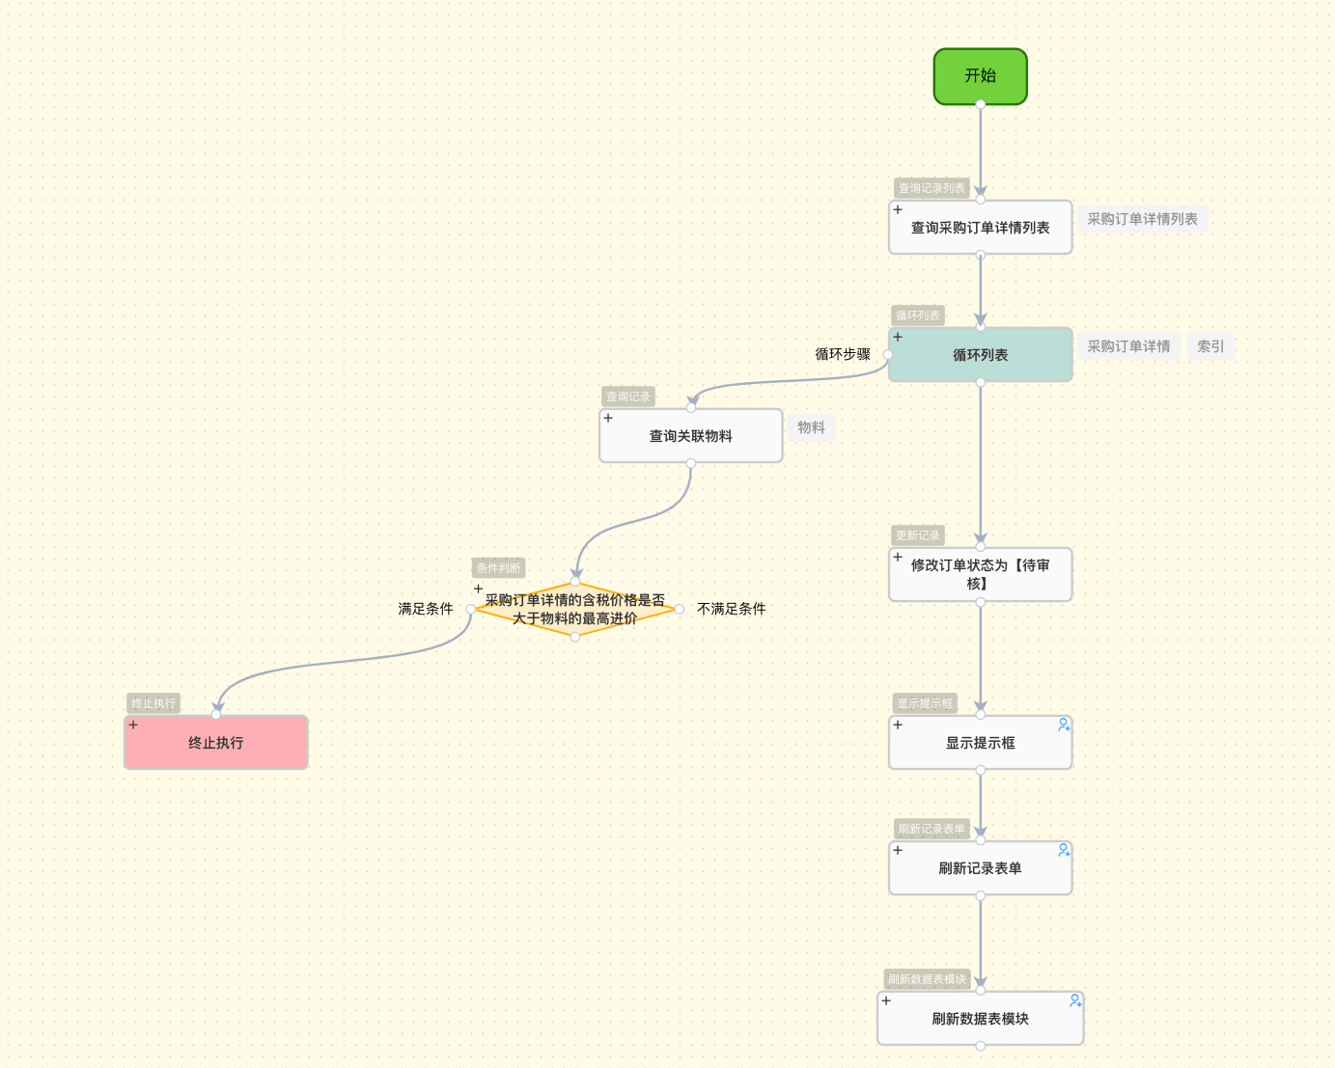Select the condition diamond 采购订单详情的含税价格 node
Screen dimensions: 1335x1068
click(x=575, y=609)
